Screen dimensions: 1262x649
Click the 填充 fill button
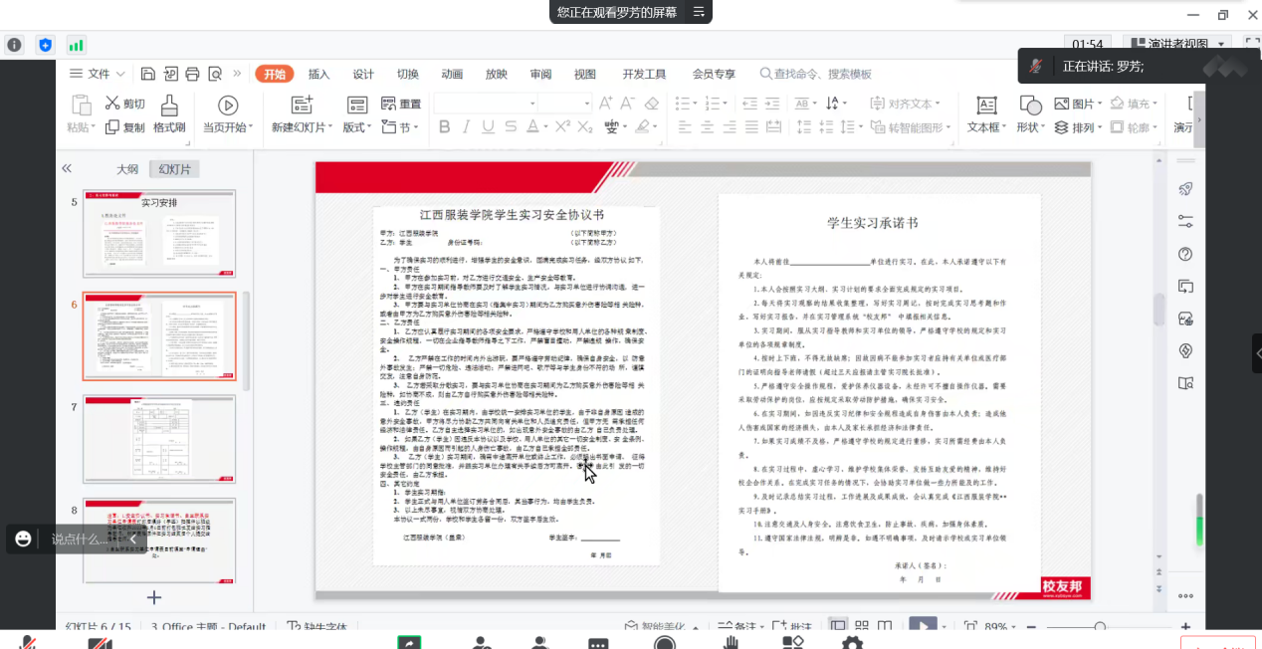(x=1134, y=104)
